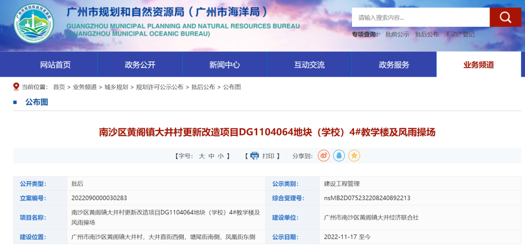Share to QQ icon
The height and width of the screenshot is (250, 525).
point(339,156)
